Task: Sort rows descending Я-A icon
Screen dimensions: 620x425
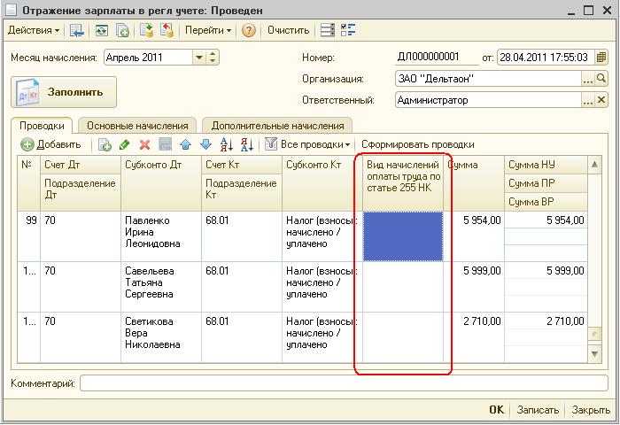Action: pos(246,144)
